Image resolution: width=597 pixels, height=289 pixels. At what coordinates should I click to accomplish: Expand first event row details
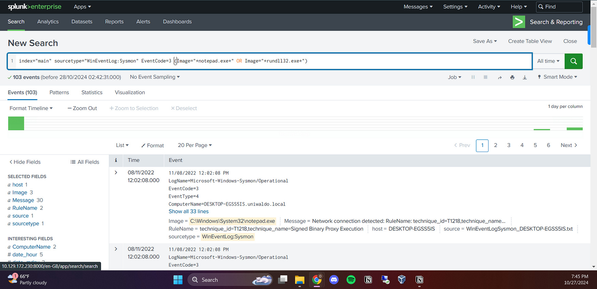coord(116,172)
